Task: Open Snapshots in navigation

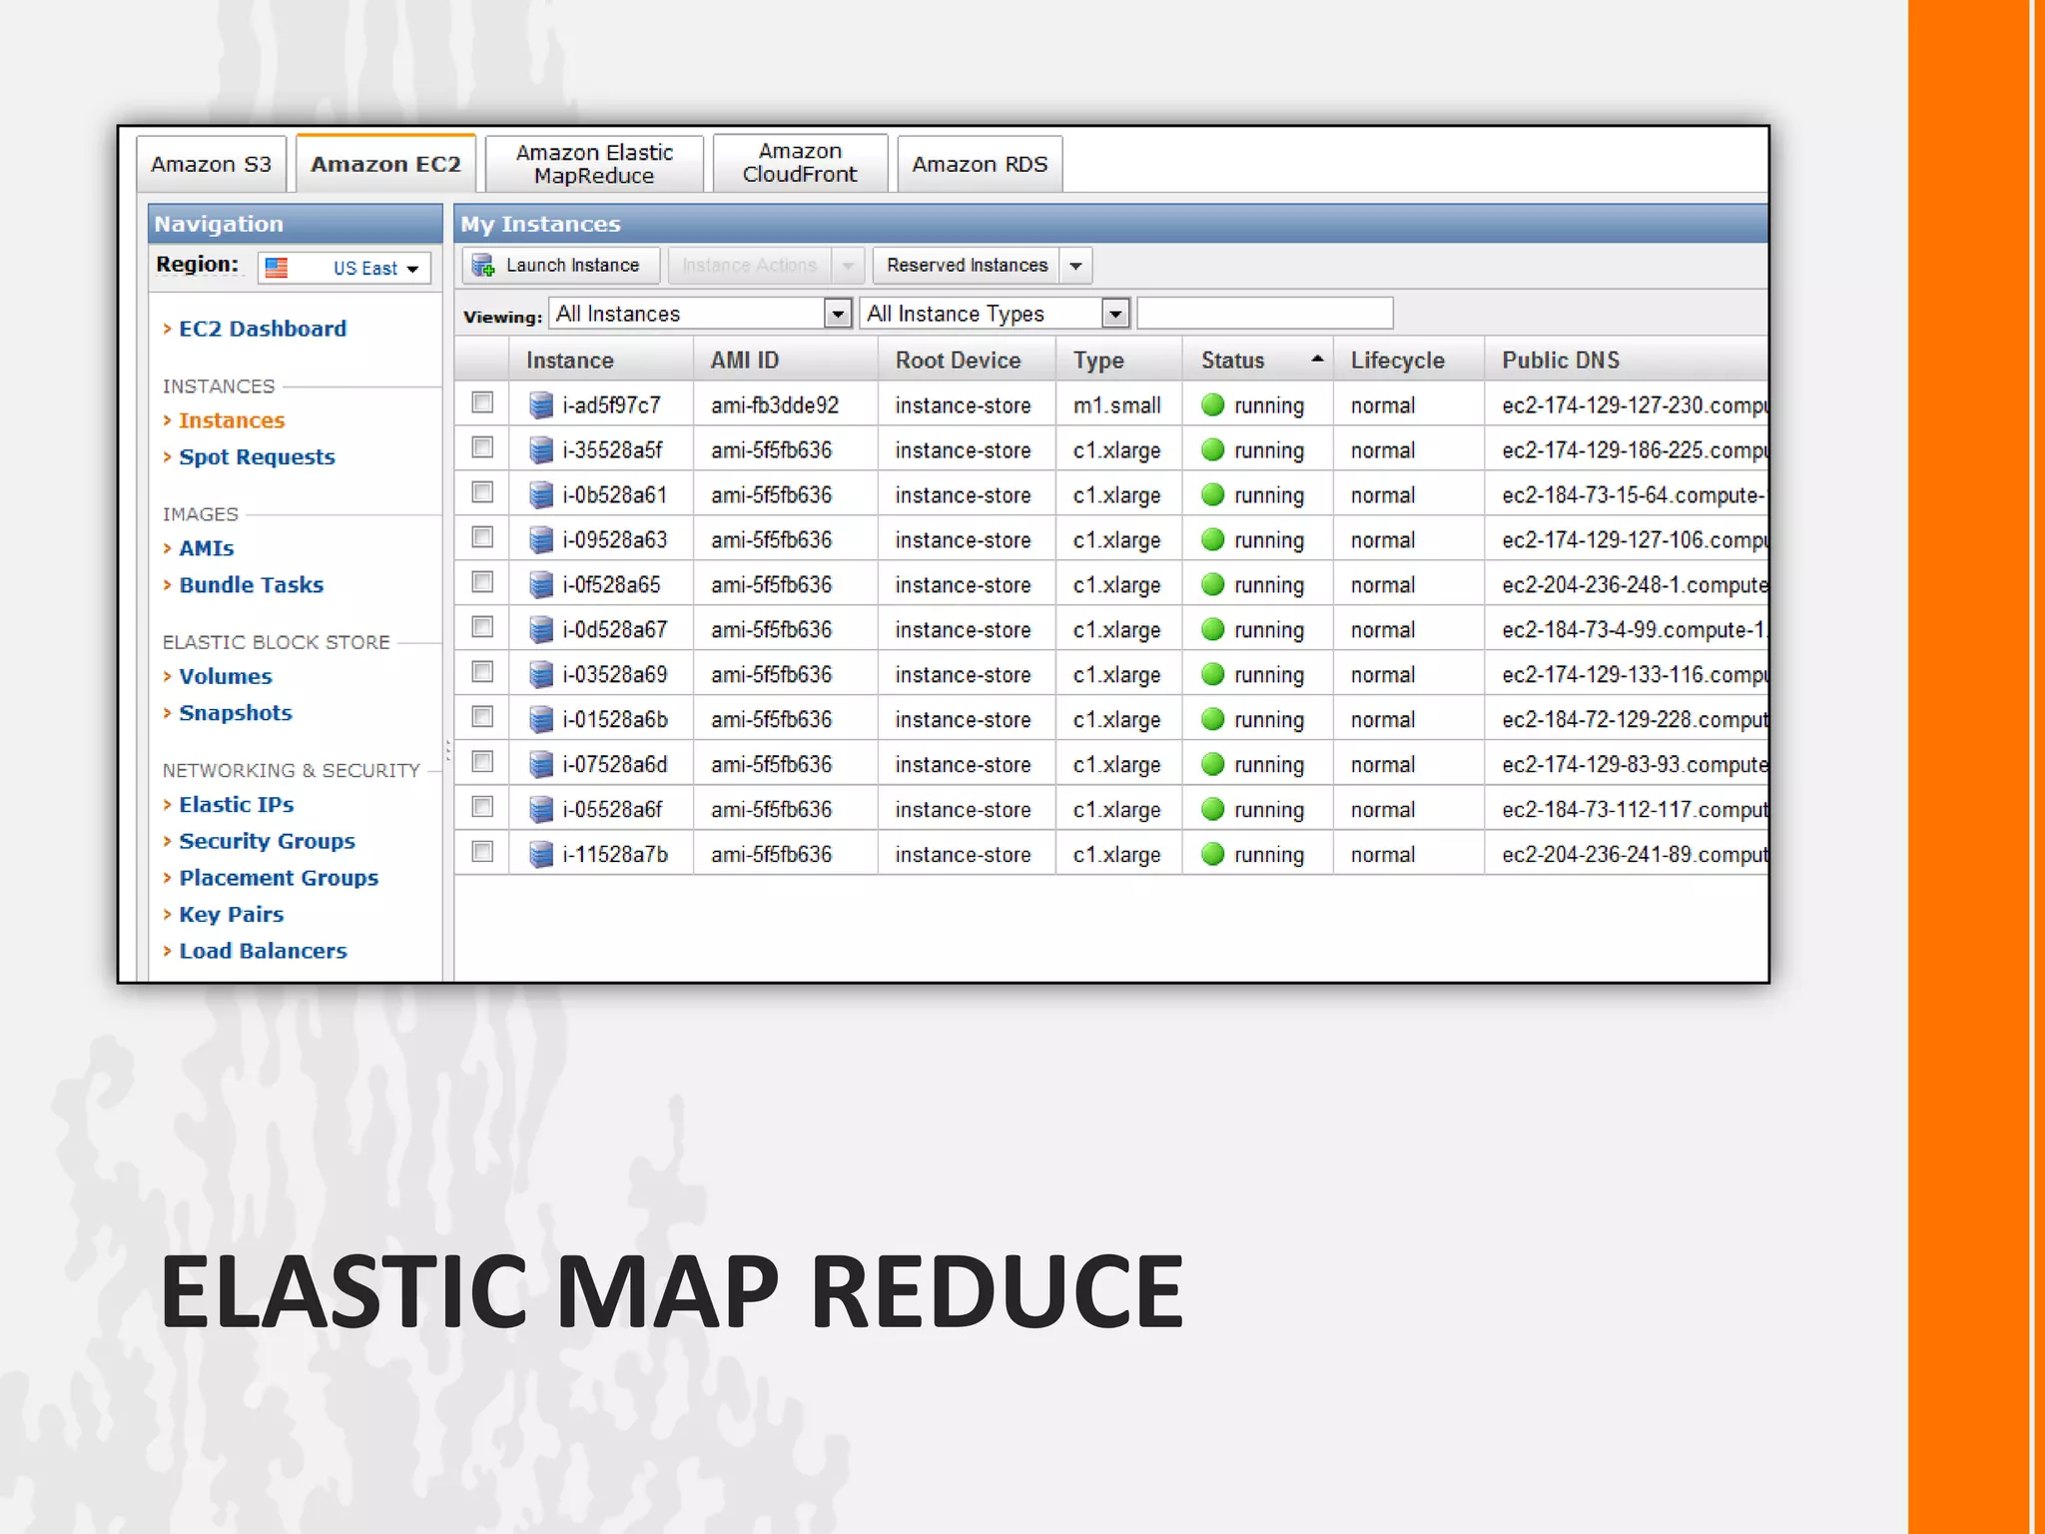Action: tap(236, 713)
